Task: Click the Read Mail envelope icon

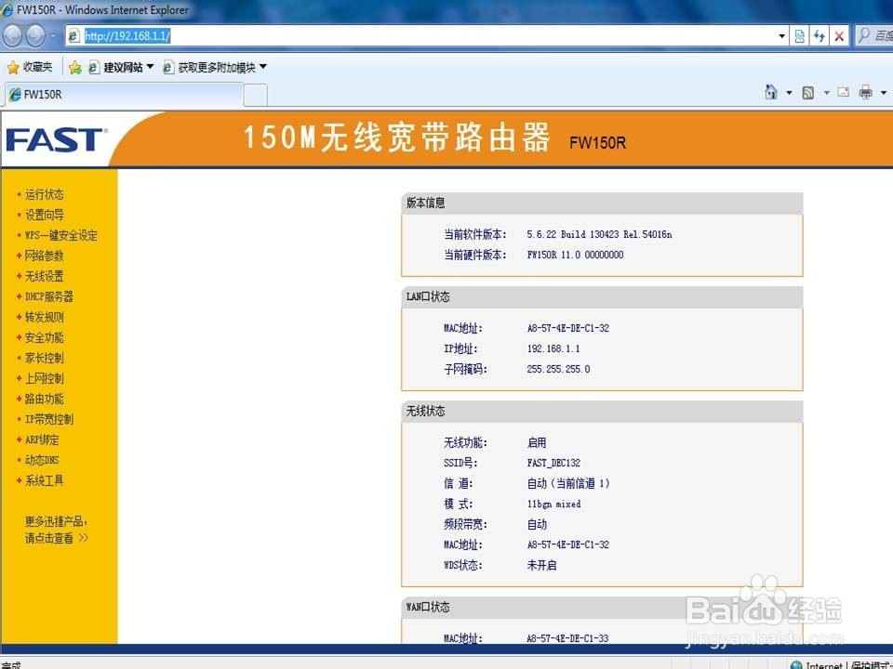Action: click(x=844, y=92)
